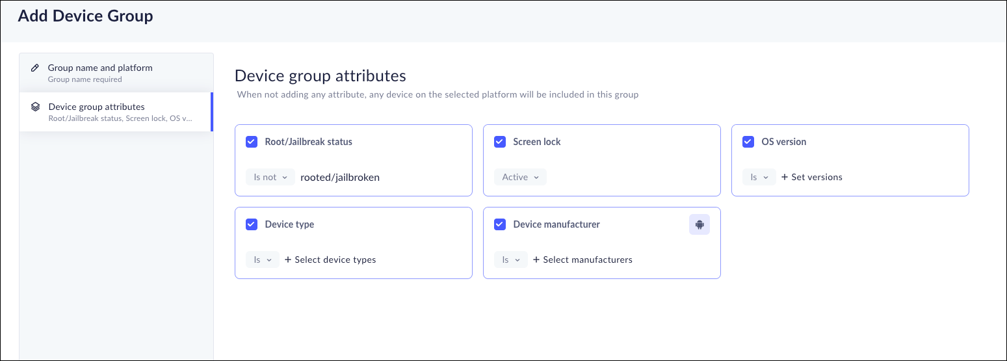Disable the OS version attribute checkbox
1007x361 pixels.
(748, 142)
